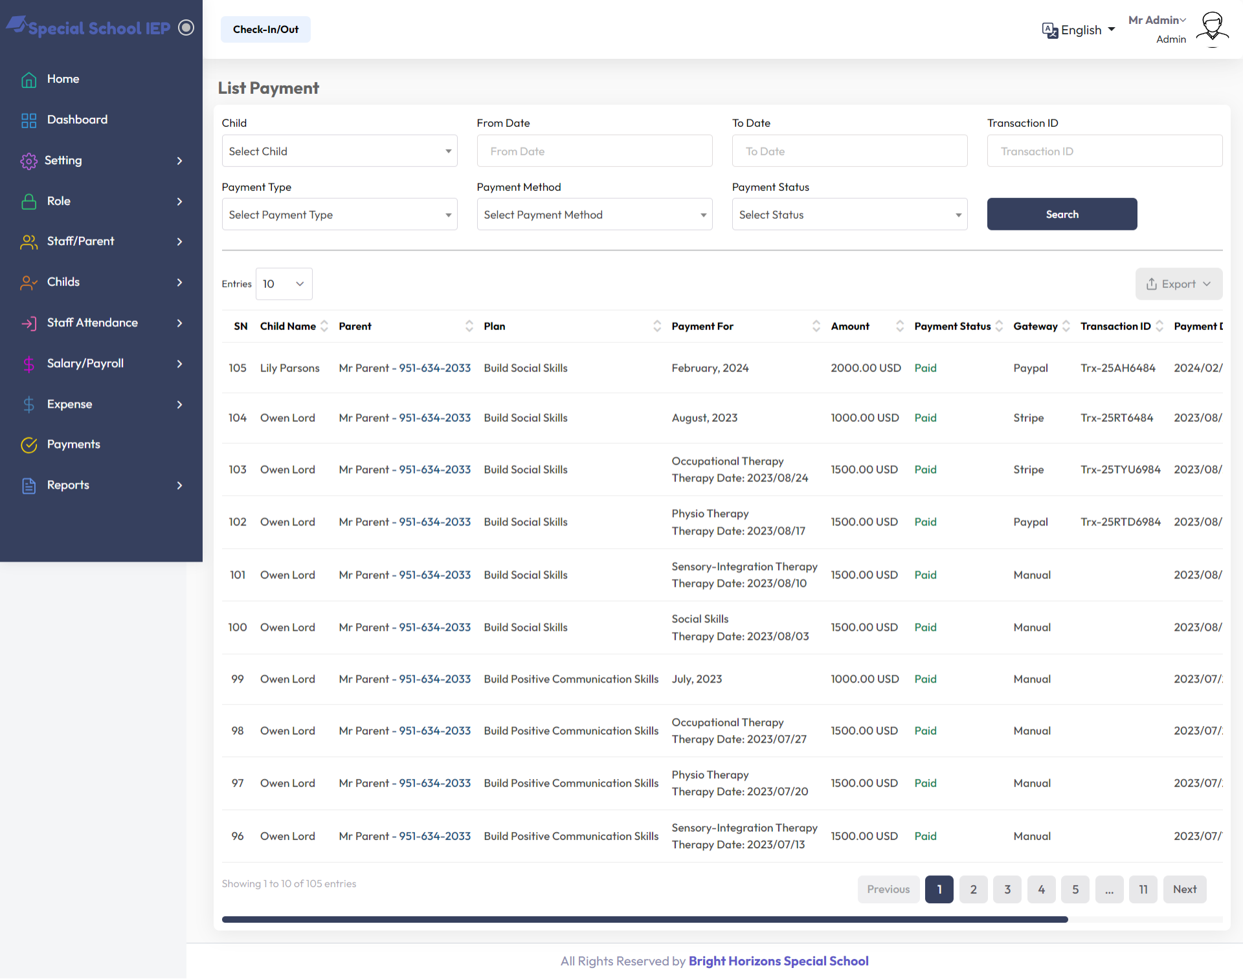Open the Entries count dropdown

coord(284,283)
